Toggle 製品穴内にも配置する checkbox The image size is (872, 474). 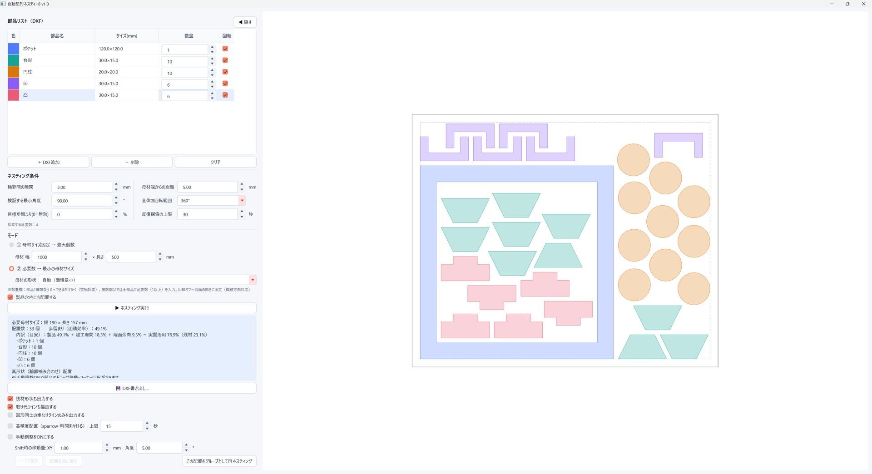click(10, 297)
